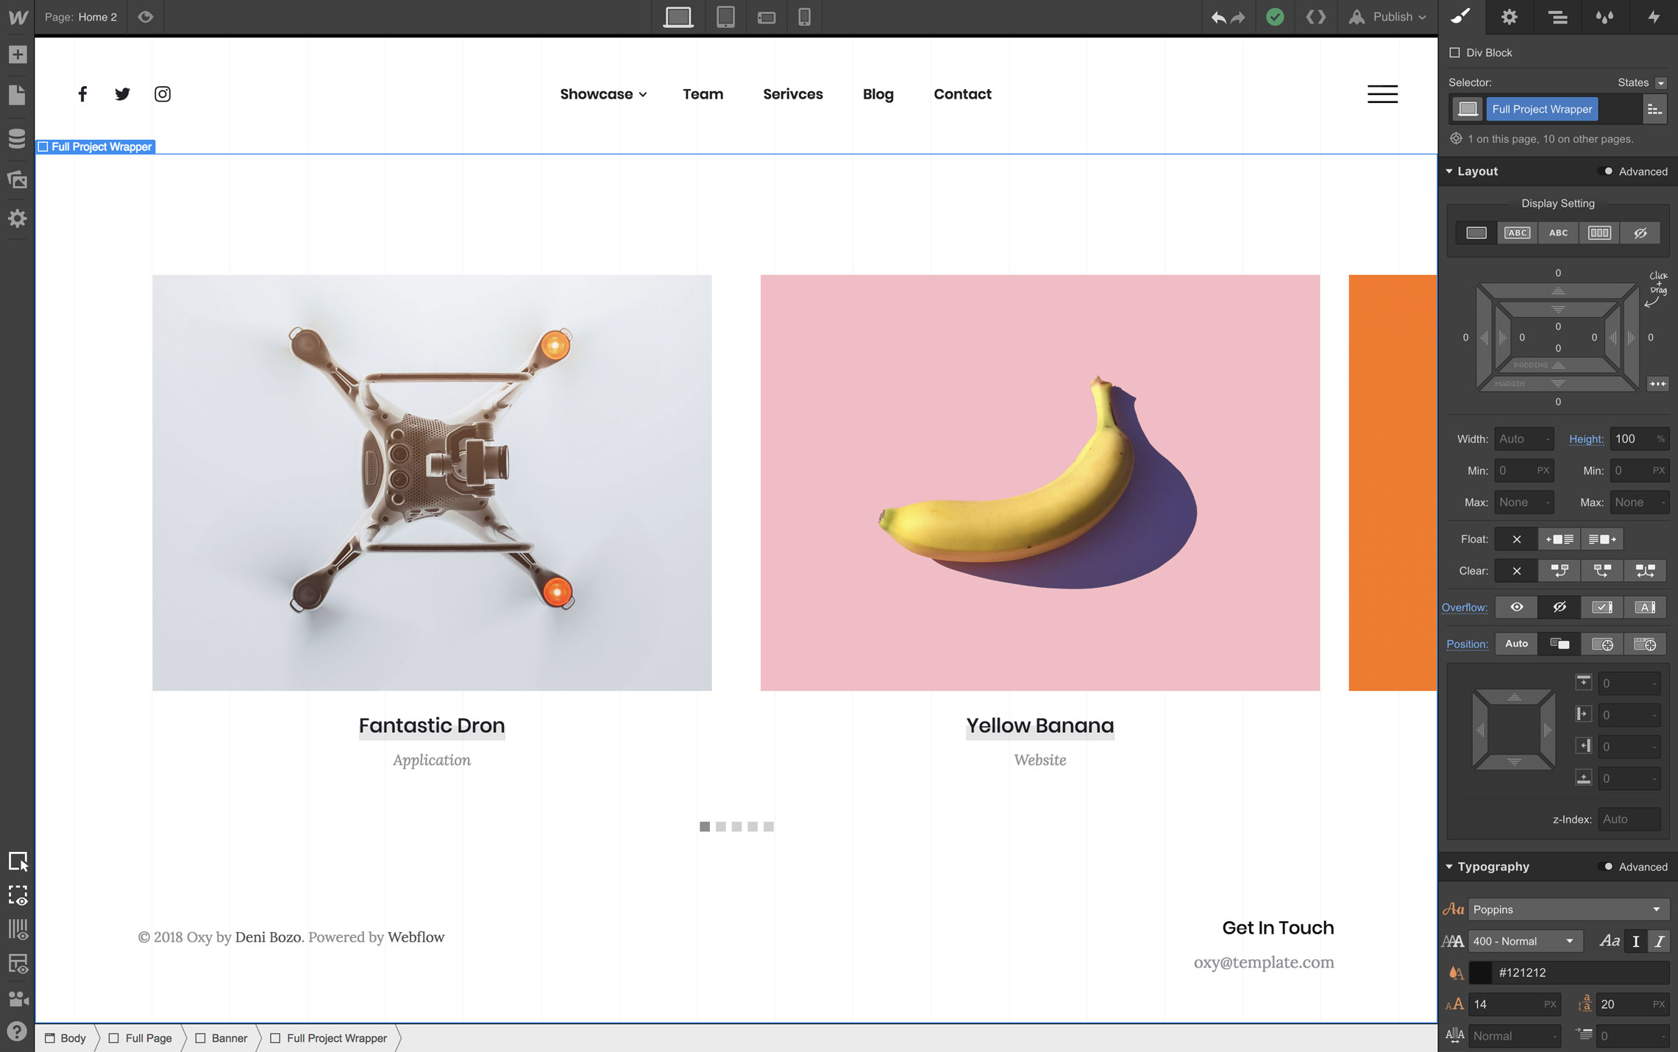Screen dimensions: 1678x1052
Task: Toggle Layout Advanced switch
Action: pyautogui.click(x=1606, y=171)
